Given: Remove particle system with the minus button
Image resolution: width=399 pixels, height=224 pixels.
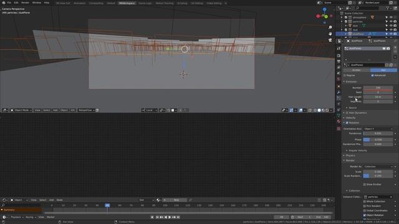Looking at the screenshot, I should [395, 52].
